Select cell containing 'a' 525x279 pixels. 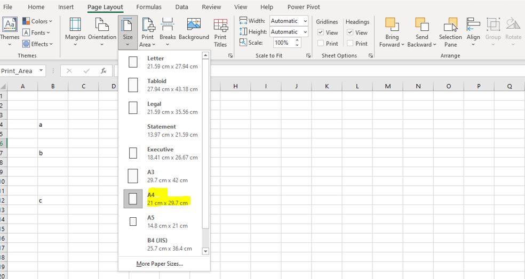tap(53, 125)
